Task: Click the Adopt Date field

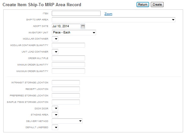Action: [x=66, y=26]
